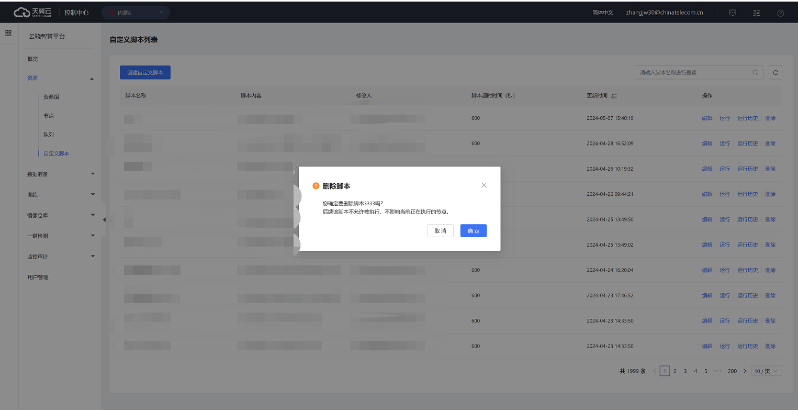The image size is (798, 411).
Task: Click 删除 for the 2024-05-07 15:40:19 row
Action: [770, 118]
